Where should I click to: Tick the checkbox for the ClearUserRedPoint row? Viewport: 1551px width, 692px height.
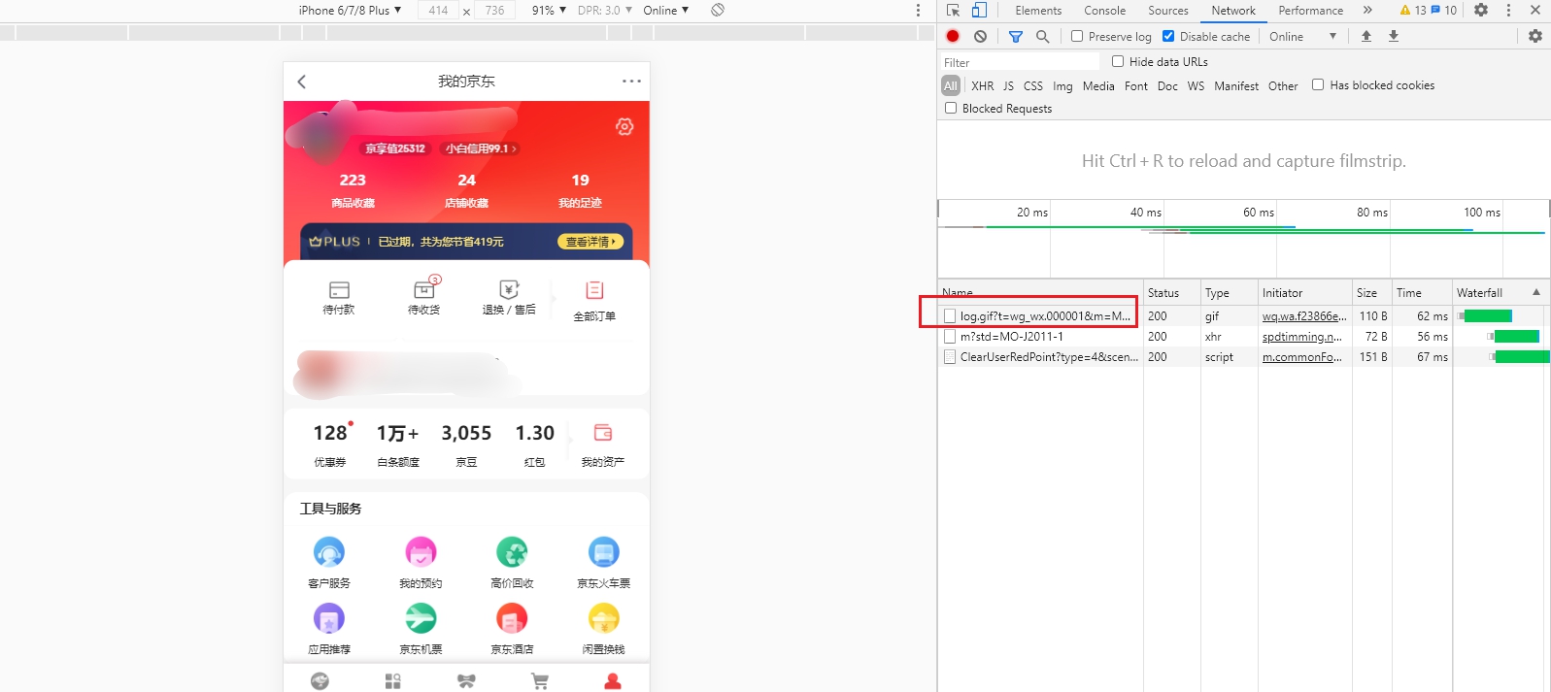950,356
